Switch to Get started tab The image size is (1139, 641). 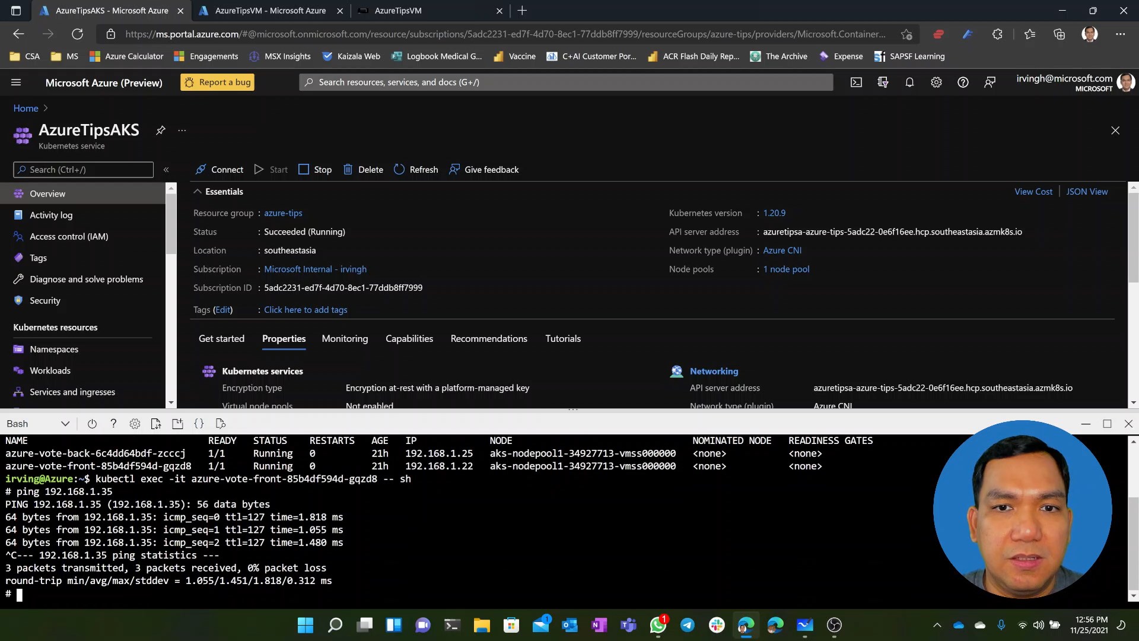(x=221, y=339)
